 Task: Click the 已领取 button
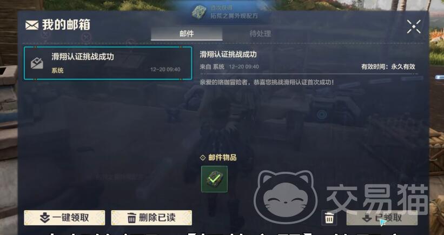click(x=382, y=218)
